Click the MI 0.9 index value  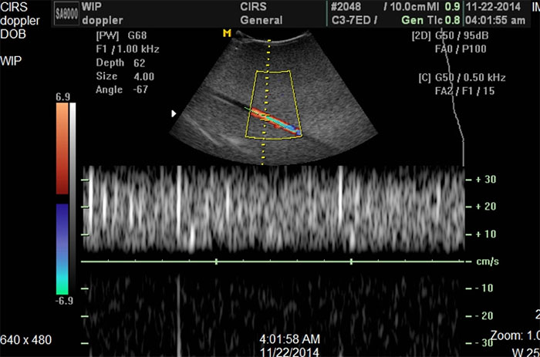click(x=444, y=6)
